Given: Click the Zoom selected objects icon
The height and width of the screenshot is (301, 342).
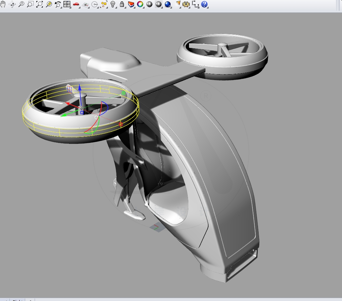Looking at the screenshot, I should [49, 5].
